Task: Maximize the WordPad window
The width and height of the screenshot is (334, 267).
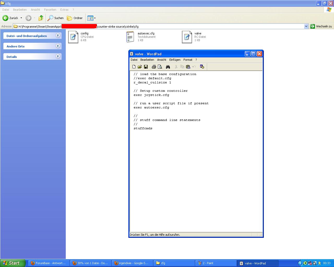Action: [253, 54]
